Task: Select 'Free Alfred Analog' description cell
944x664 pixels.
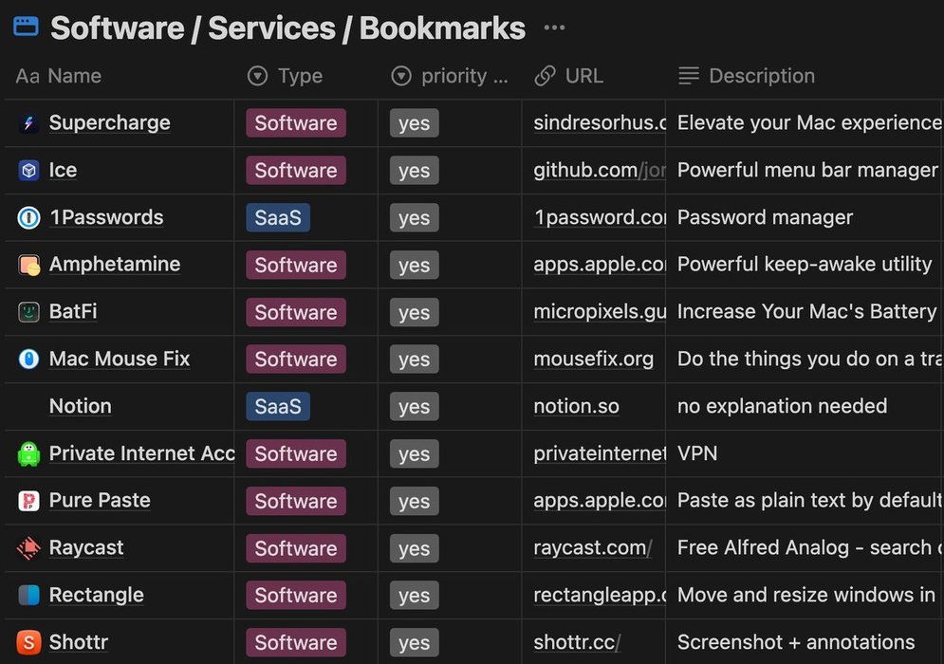Action: tap(805, 548)
